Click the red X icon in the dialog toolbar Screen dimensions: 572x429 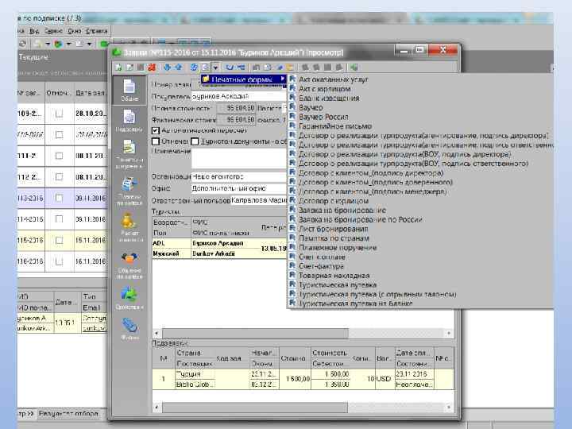click(x=152, y=67)
